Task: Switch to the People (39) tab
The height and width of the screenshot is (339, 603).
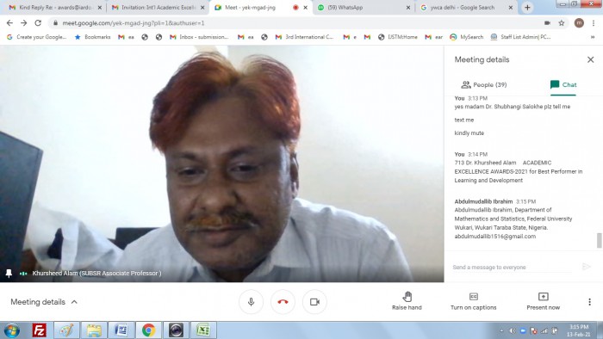Action: coord(484,85)
